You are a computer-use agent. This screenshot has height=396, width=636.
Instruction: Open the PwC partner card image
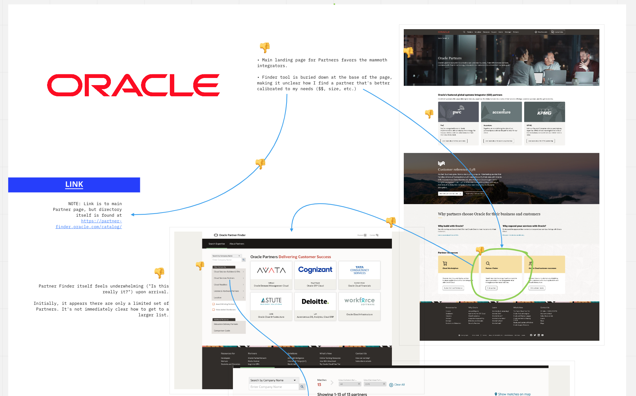pyautogui.click(x=458, y=112)
